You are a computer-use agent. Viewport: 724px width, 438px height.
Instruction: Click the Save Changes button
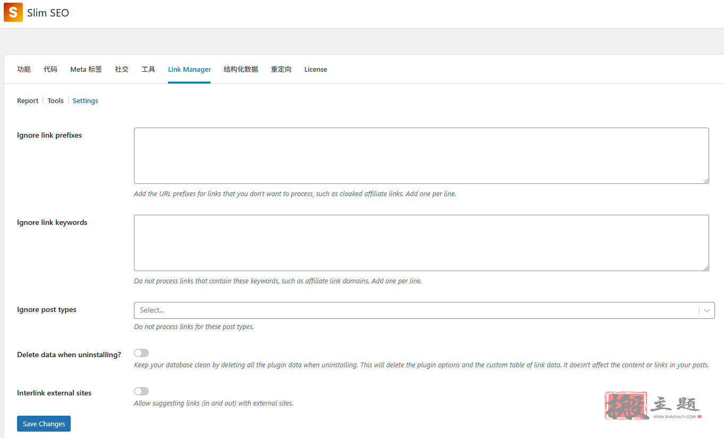tap(44, 424)
